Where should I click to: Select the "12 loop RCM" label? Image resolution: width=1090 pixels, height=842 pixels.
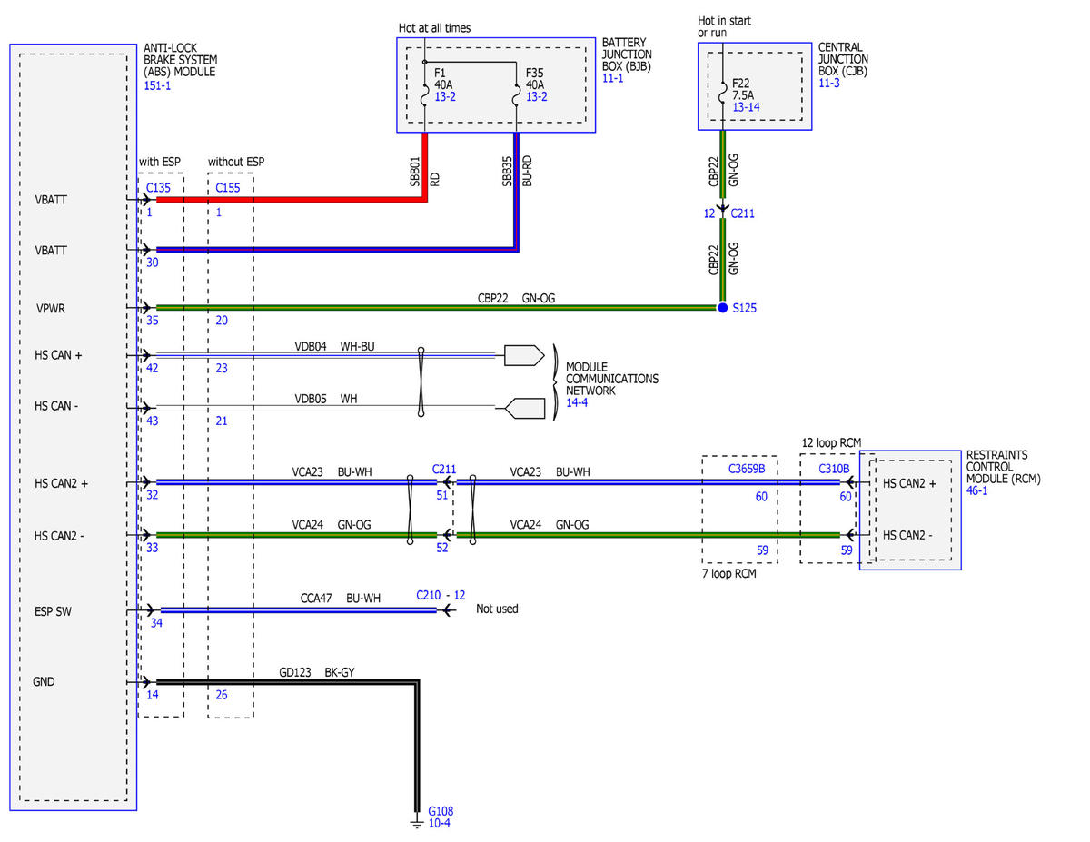point(831,443)
